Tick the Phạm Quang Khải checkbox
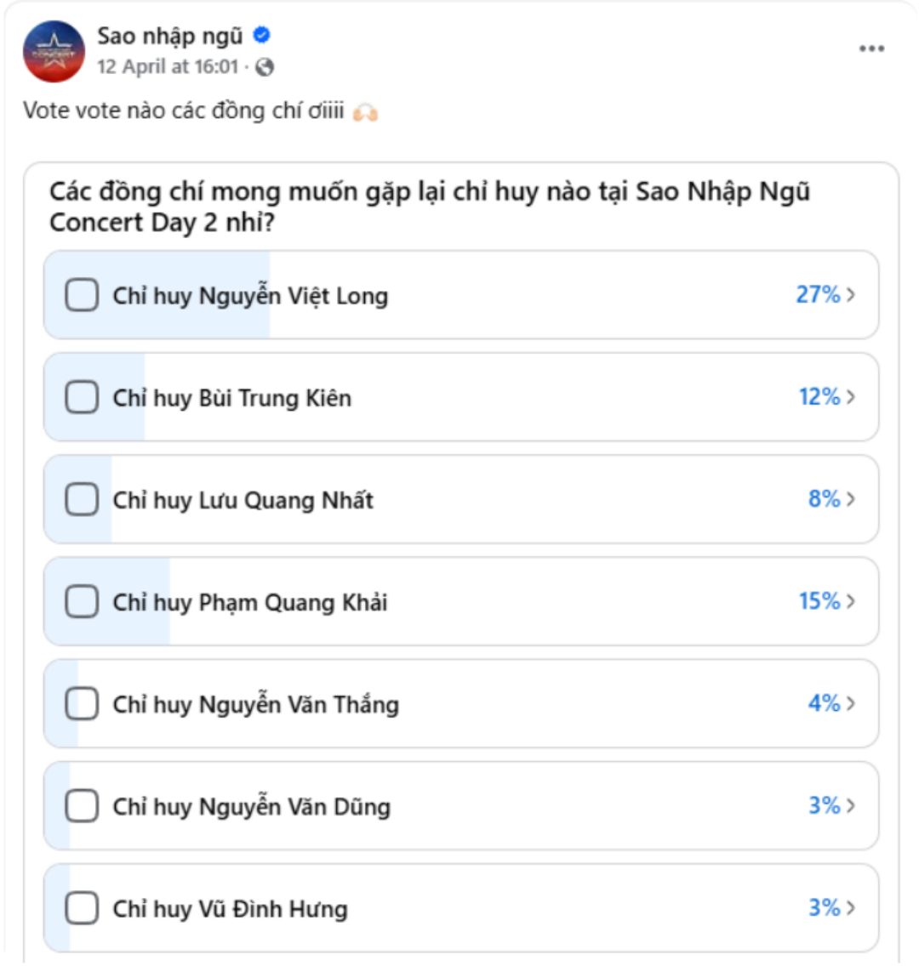 (82, 601)
